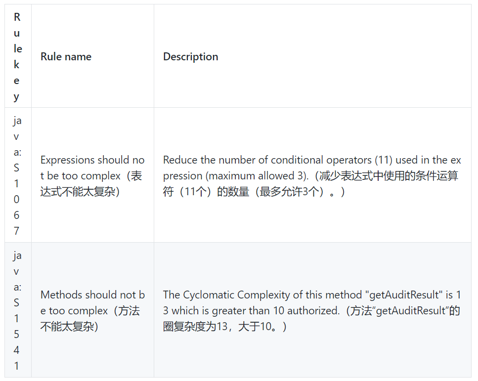
Task: Click "Expressions should not be too complex" rule name
Action: (x=92, y=168)
